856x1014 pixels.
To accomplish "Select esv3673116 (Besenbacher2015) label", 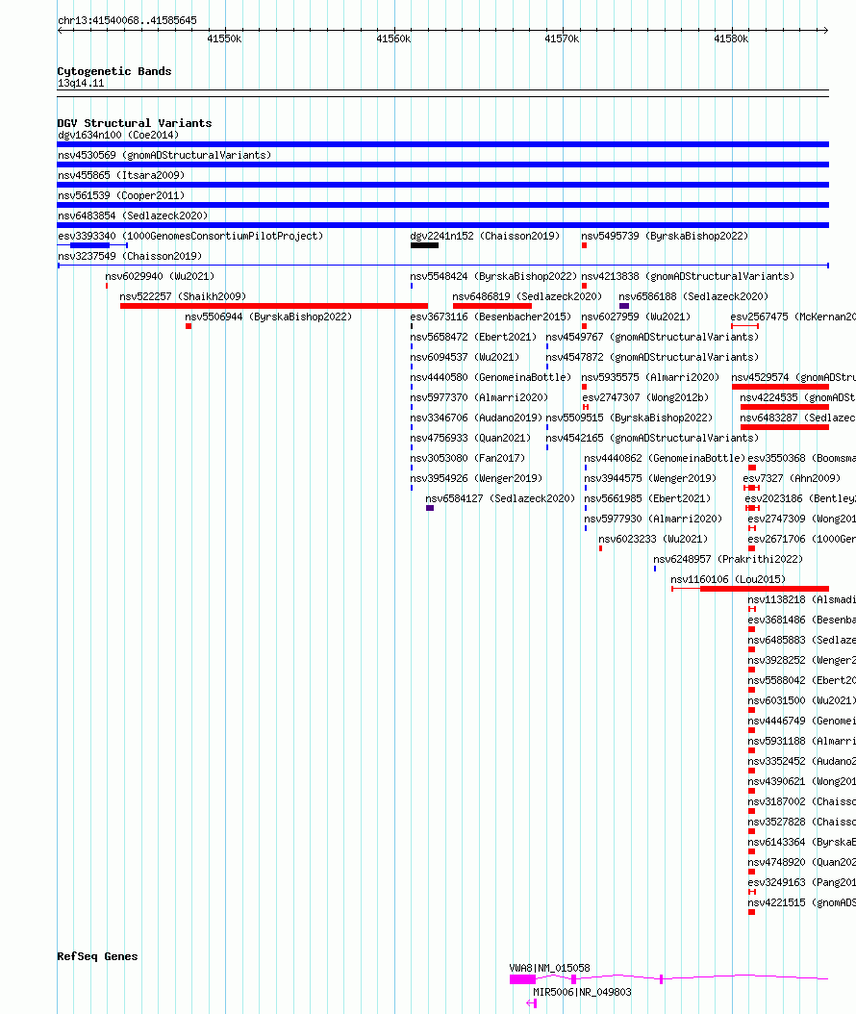I will [x=491, y=317].
